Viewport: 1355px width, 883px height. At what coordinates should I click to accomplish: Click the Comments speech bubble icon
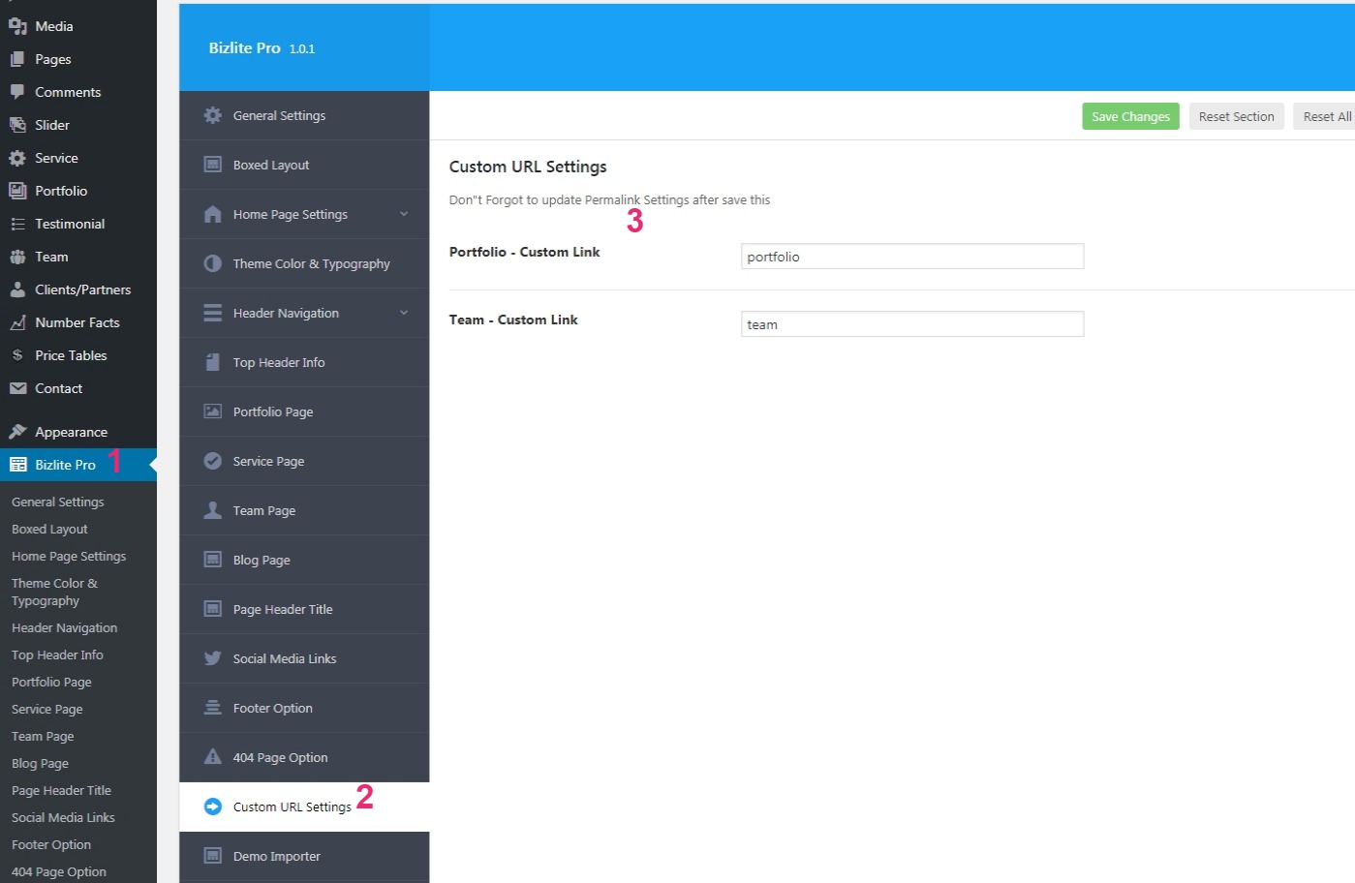pos(17,92)
